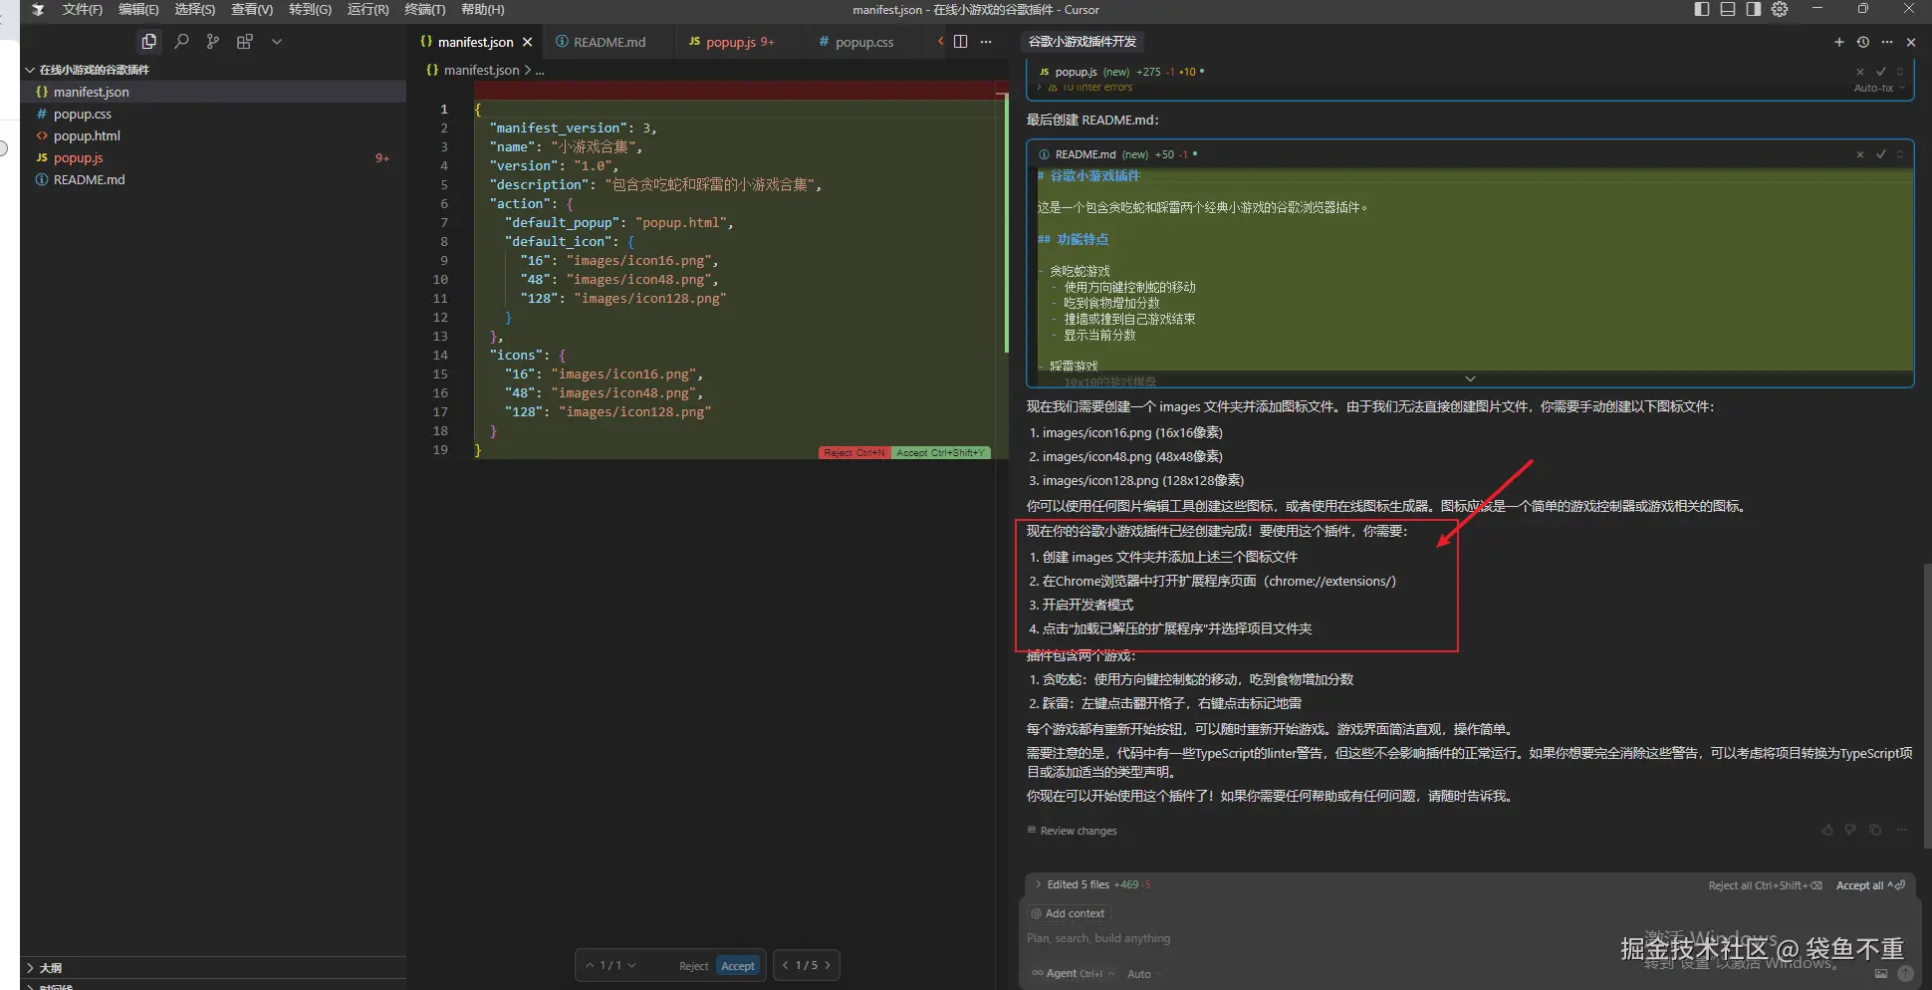Go to next changed file arrow
Screen dimensions: 1932x990
point(828,965)
